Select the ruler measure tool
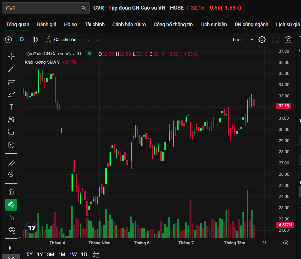The image size is (301, 259). pos(11,163)
